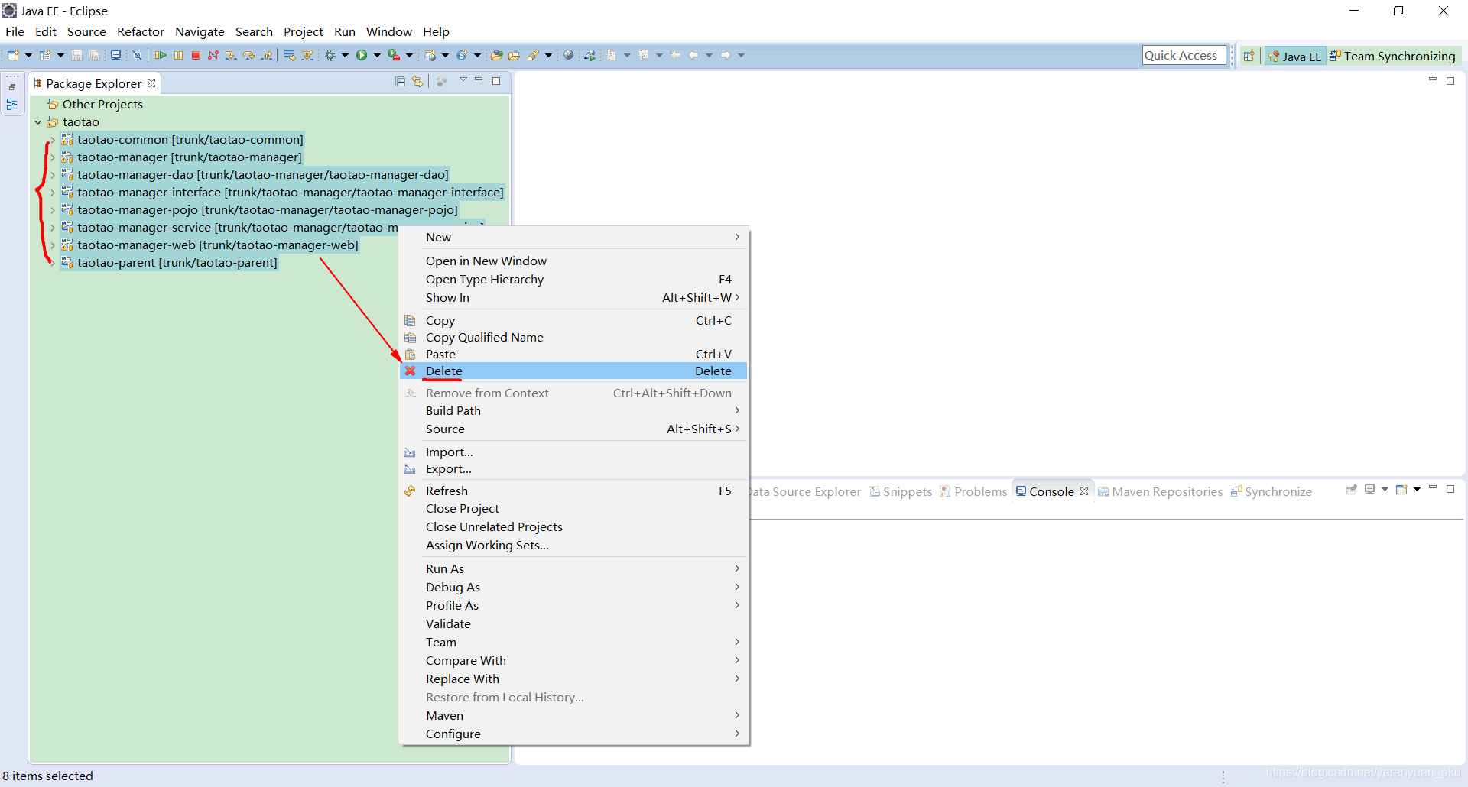Toggle Use Step Filters in toolbar
This screenshot has width=1468, height=787.
(307, 55)
